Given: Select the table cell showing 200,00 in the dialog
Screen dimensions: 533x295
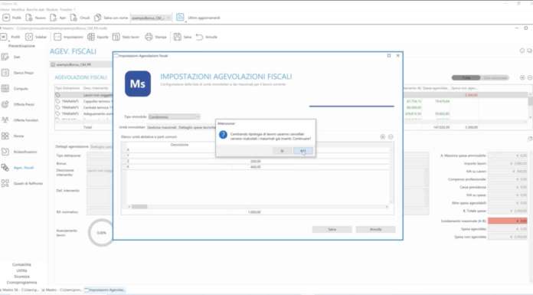Looking at the screenshot, I should click(x=256, y=161).
